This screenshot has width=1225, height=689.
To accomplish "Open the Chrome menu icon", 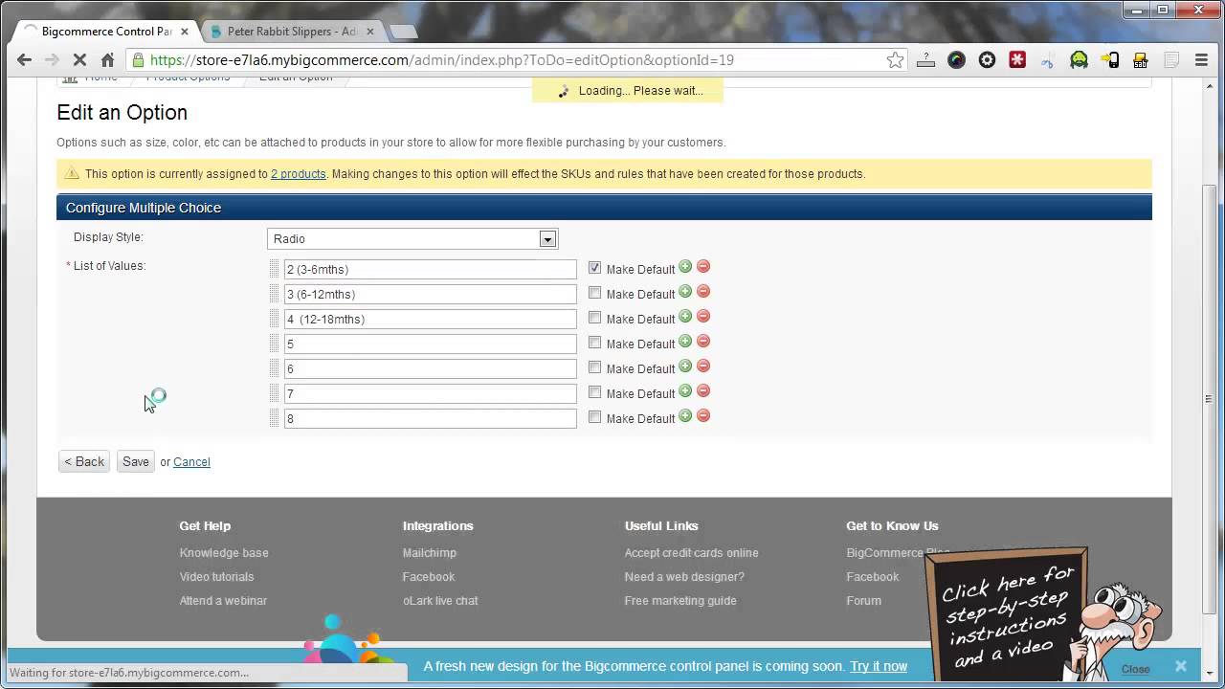I will (x=1201, y=60).
